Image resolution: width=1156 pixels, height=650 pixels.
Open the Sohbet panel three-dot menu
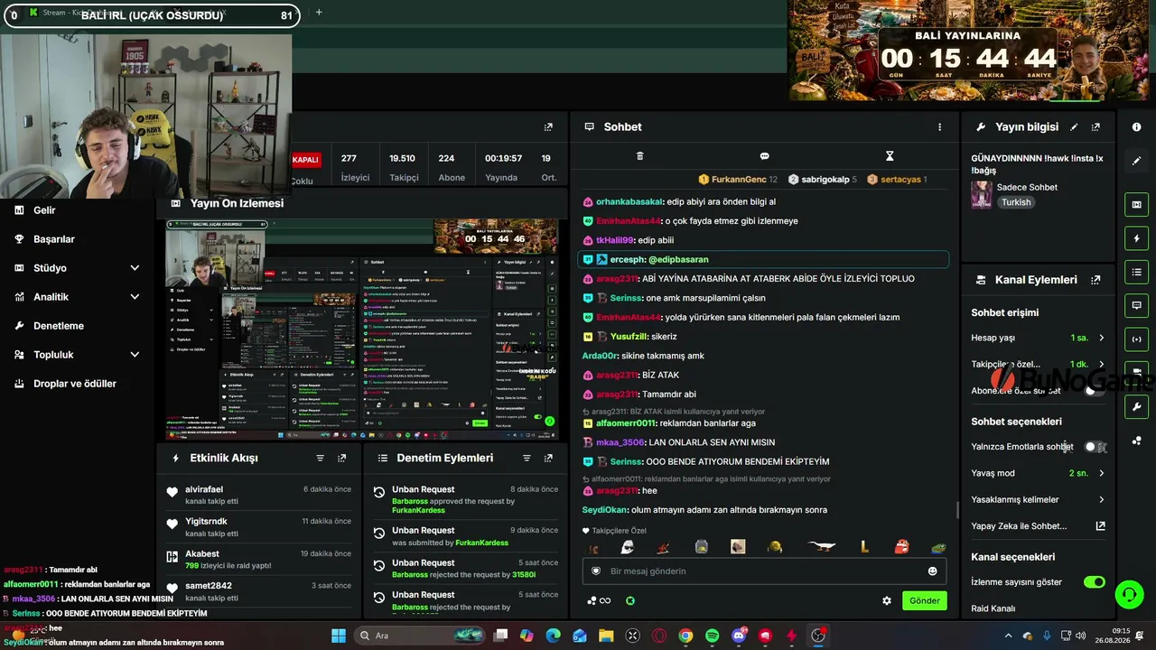coord(939,127)
